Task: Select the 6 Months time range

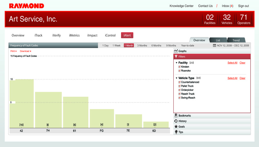Action: (156, 46)
